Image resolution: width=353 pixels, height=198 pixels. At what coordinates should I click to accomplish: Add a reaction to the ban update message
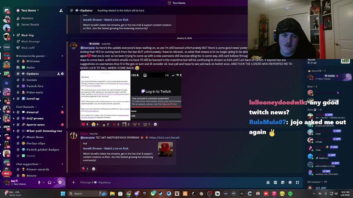click(155, 124)
